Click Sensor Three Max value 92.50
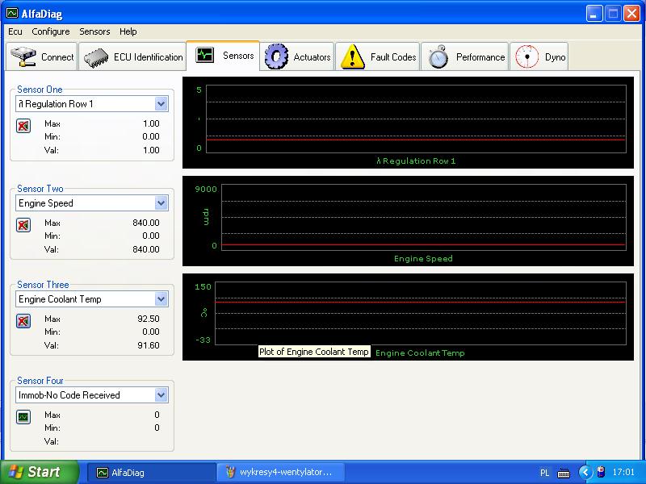This screenshot has height=484, width=646. (x=149, y=319)
